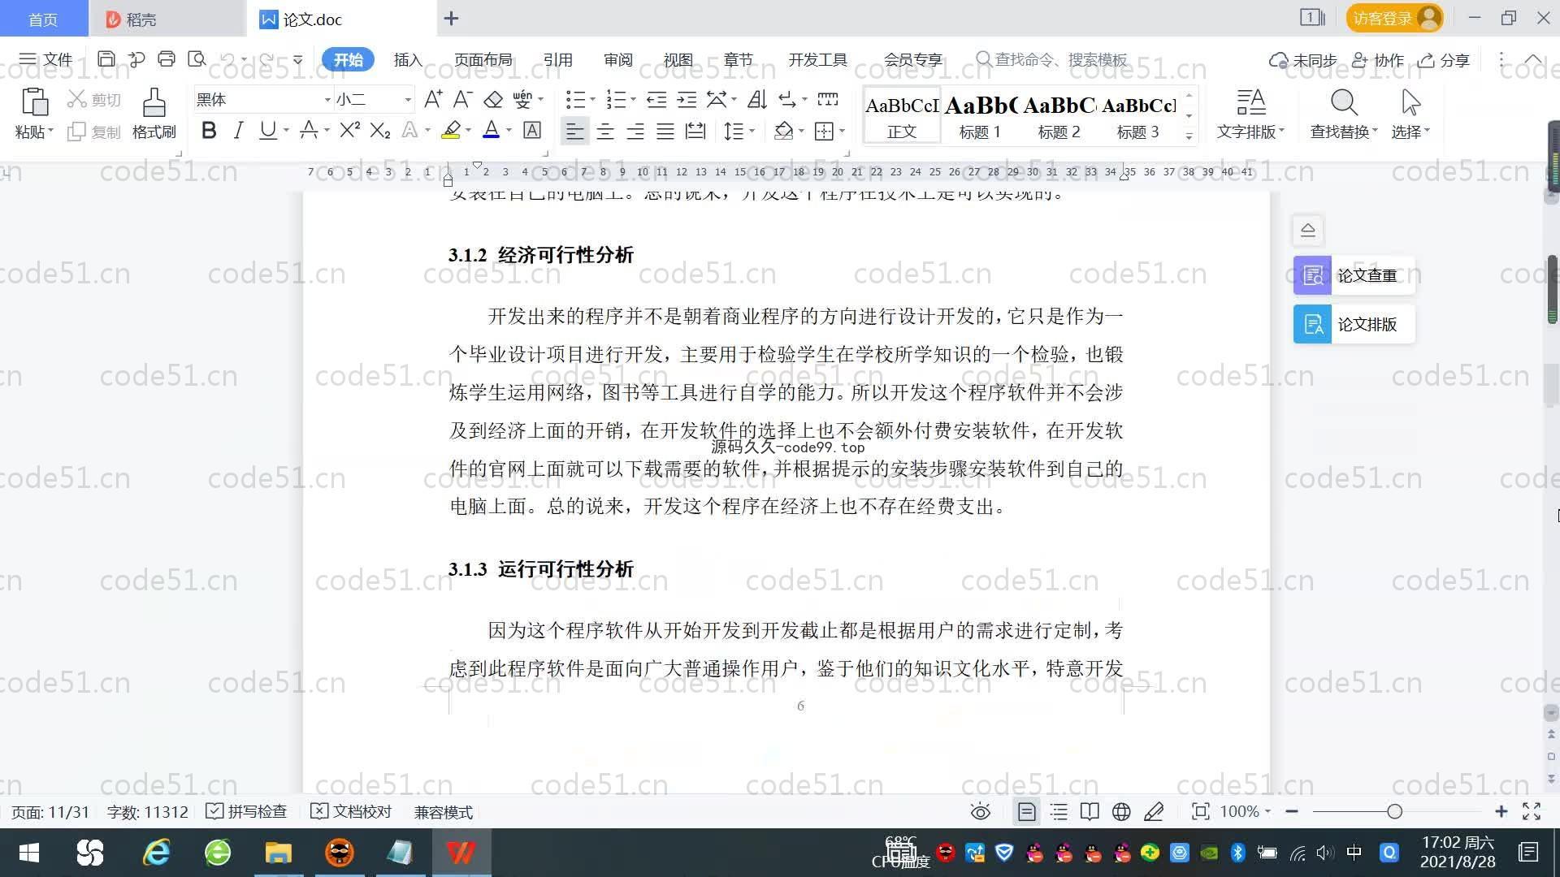Center align paragraph text
The image size is (1560, 877).
[605, 131]
